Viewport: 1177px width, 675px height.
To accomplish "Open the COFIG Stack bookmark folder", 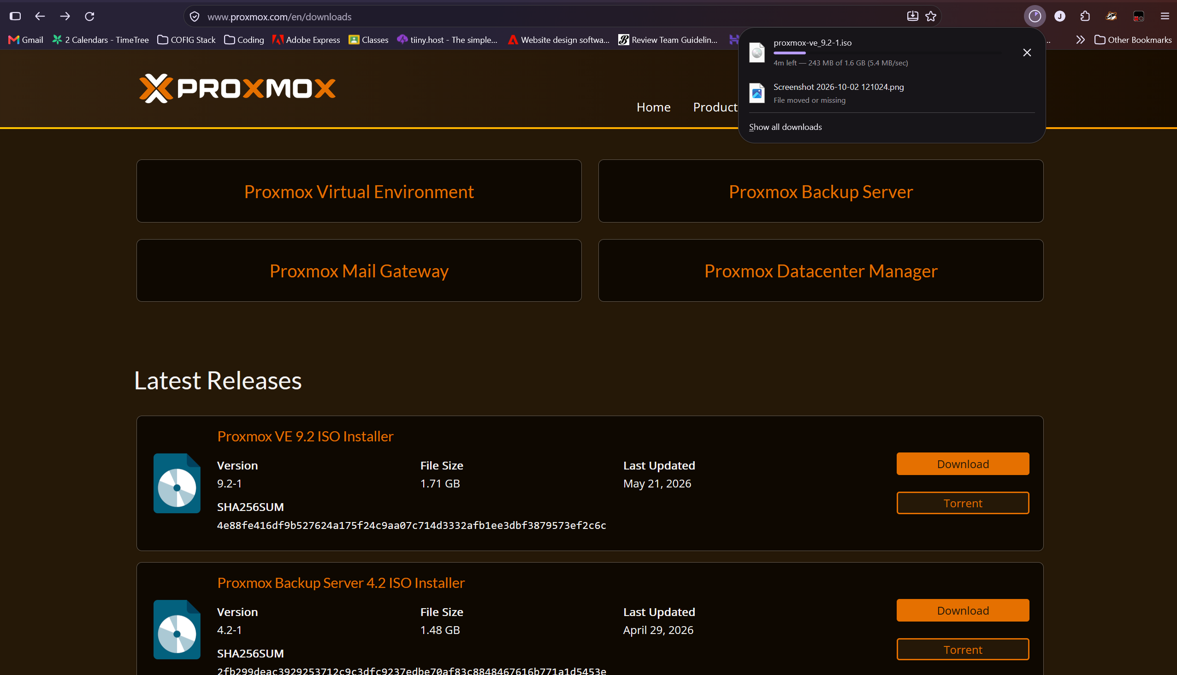I will tap(186, 40).
